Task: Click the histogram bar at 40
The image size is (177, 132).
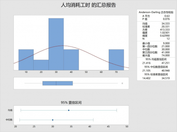Action: [x=71, y=60]
